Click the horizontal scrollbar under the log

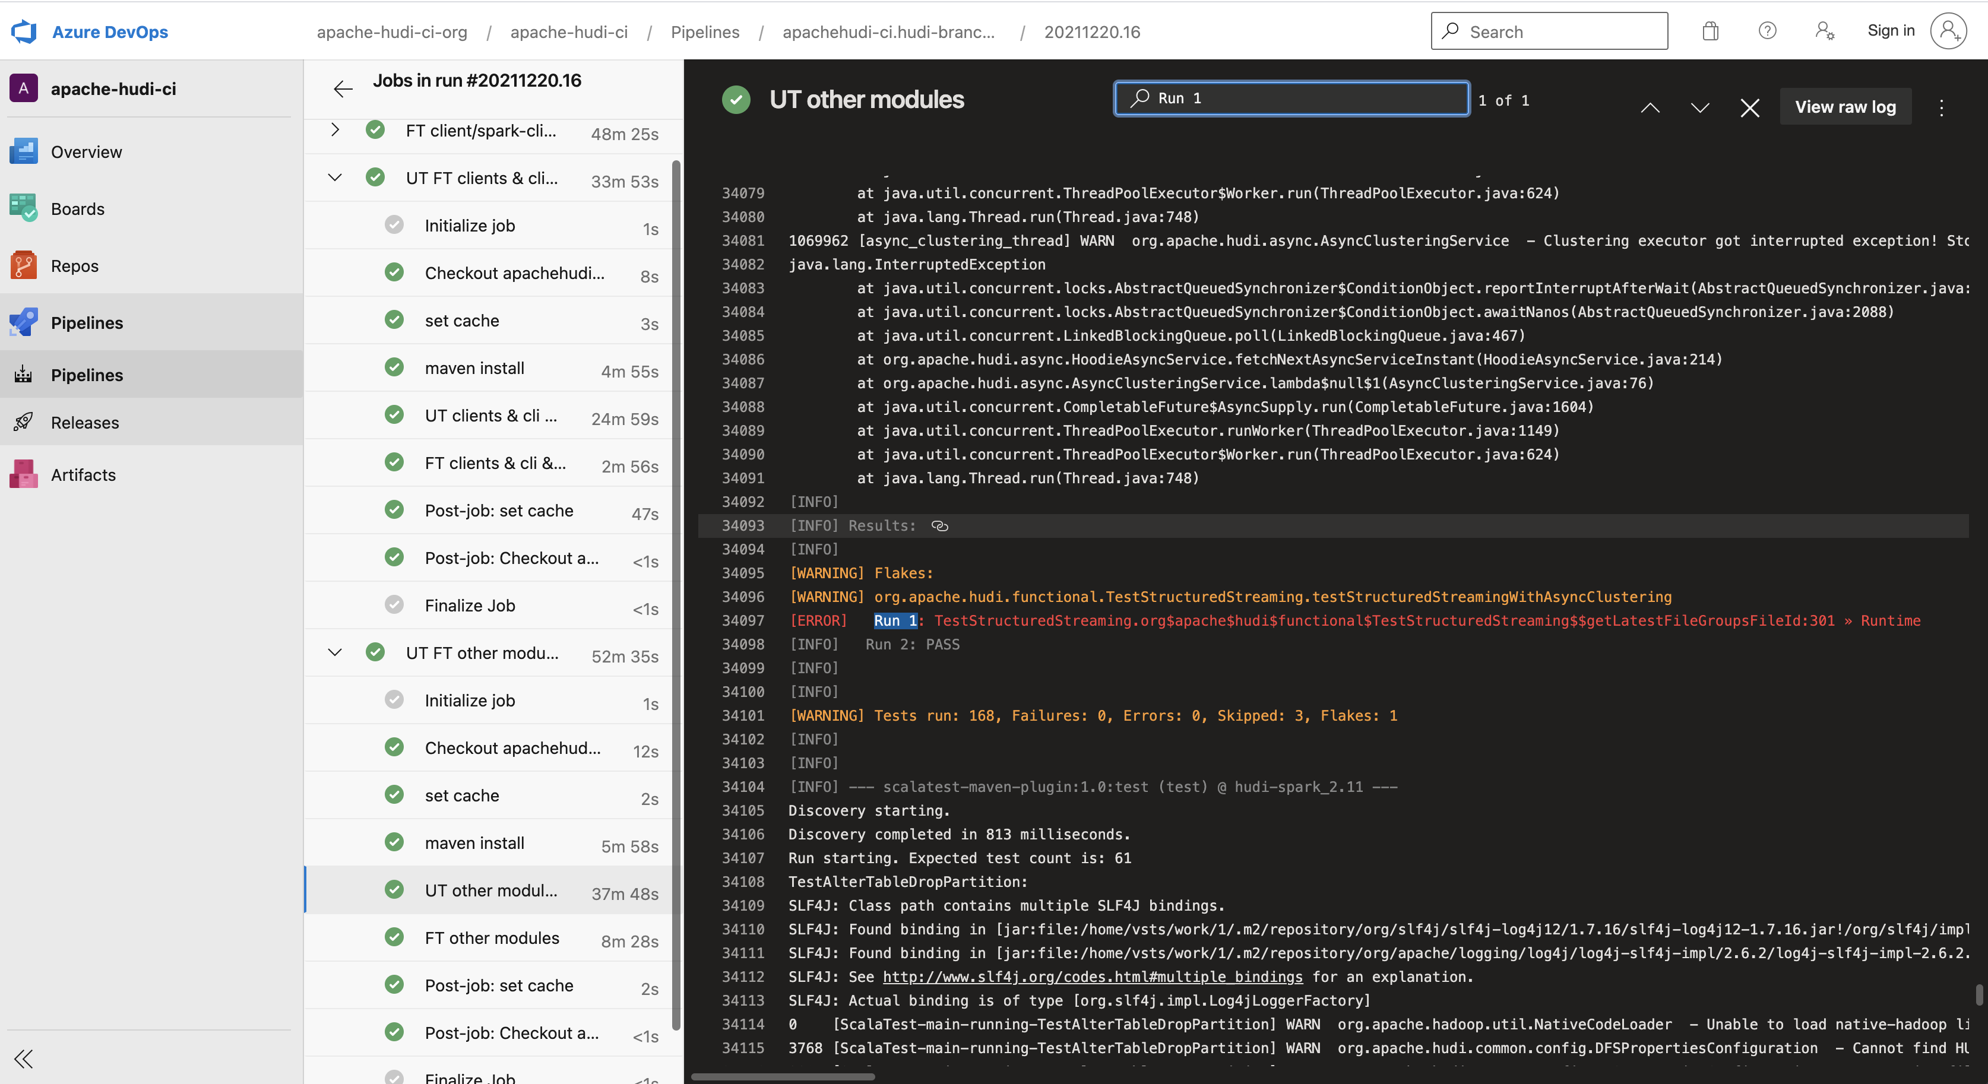coord(783,1076)
